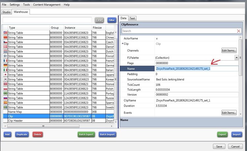247x151 pixels.
Task: Open the Content Management menu
Action: point(47,5)
